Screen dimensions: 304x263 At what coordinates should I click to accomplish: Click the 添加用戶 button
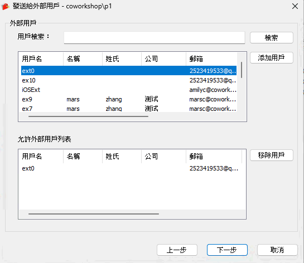click(x=272, y=58)
